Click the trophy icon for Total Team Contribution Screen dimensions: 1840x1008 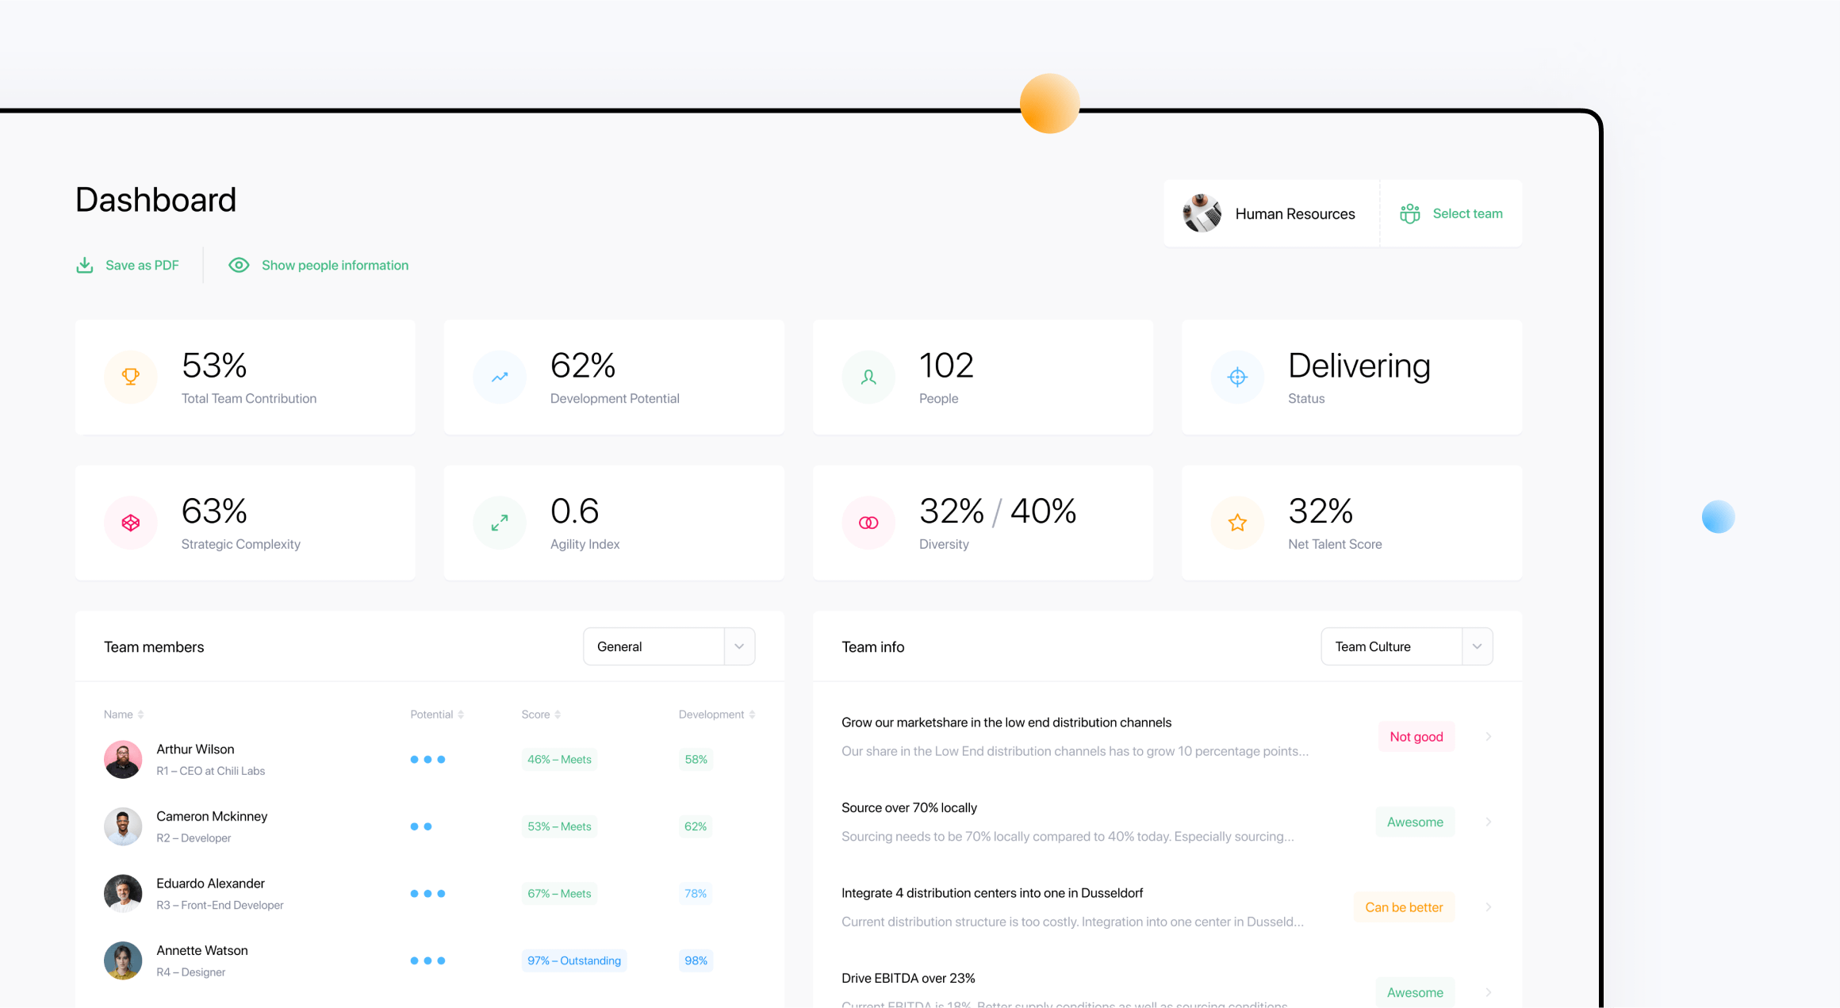(x=131, y=377)
